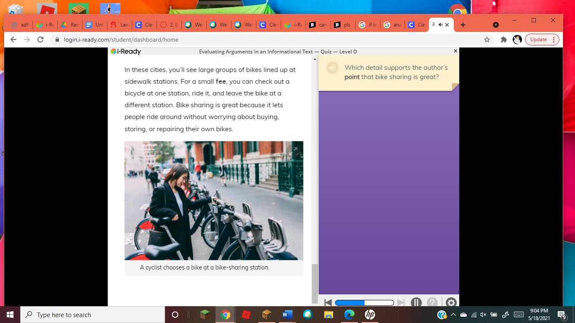Open Wi-Fi network settings in tray
The image size is (575, 323).
point(474,315)
